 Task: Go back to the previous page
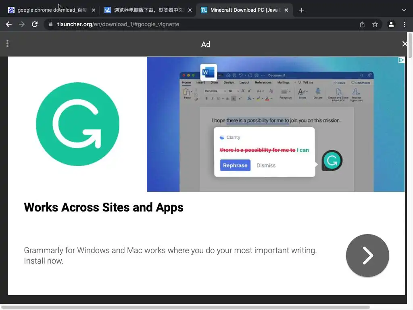[9, 24]
